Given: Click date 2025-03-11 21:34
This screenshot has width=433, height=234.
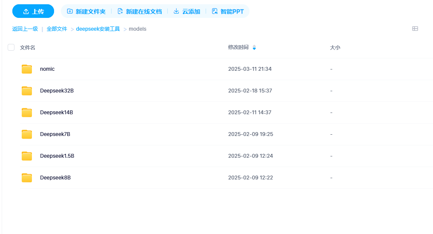Looking at the screenshot, I should [250, 69].
